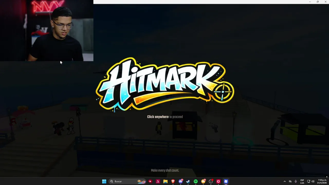
Task: Launch Brave browser from the taskbar
Action: coord(173,181)
